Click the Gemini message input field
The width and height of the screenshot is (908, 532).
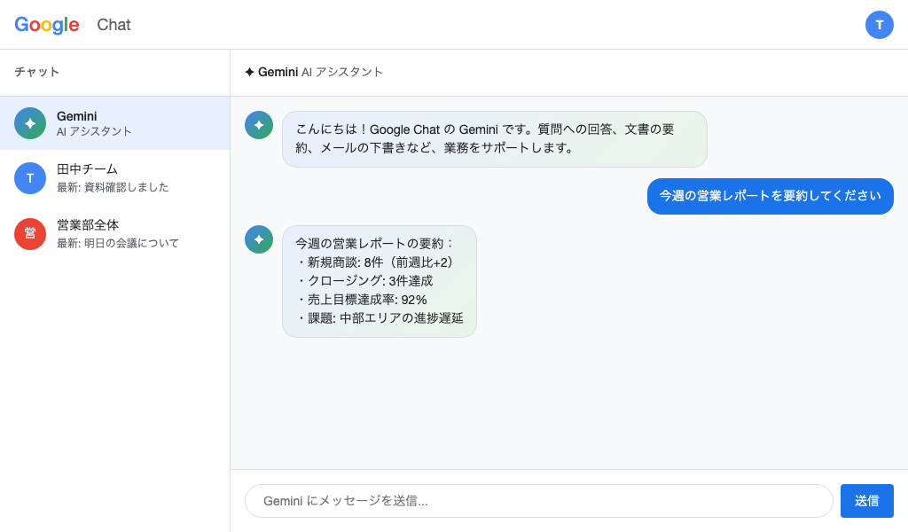click(538, 501)
